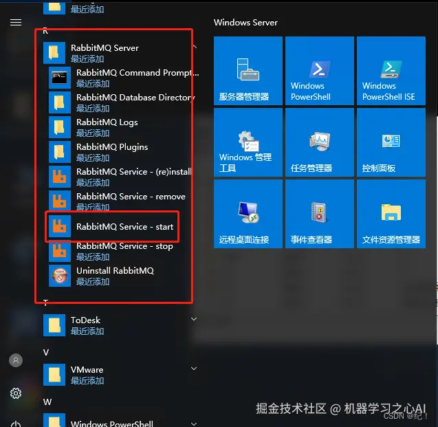Open the Windows 管理工具 tile
This screenshot has width=438, height=427.
point(248,142)
